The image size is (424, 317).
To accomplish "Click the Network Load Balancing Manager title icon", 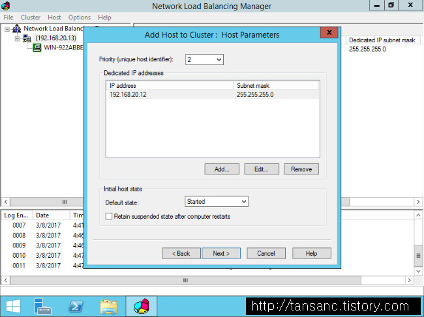I will tap(5, 5).
